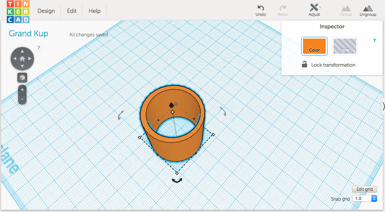
Task: Open the Edit menu
Action: [72, 11]
